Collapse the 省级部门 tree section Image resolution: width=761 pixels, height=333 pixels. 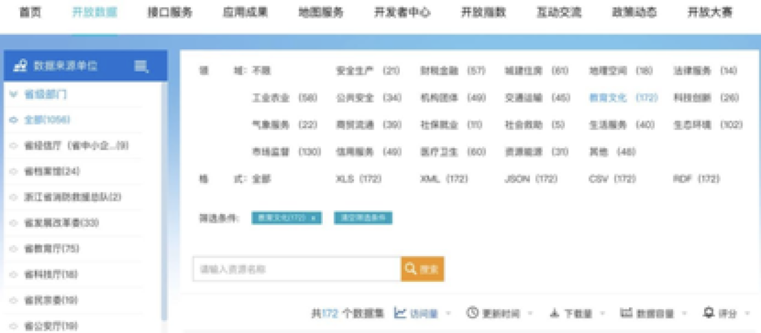(x=14, y=94)
